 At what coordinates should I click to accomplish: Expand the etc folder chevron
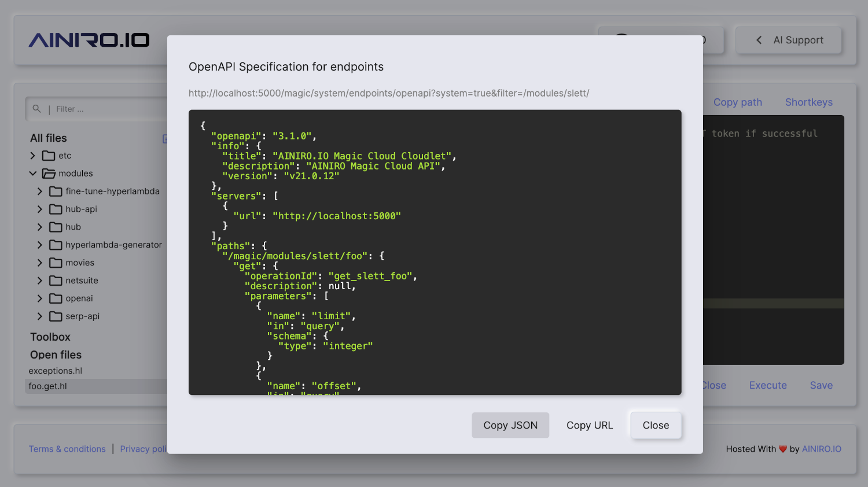click(x=33, y=156)
